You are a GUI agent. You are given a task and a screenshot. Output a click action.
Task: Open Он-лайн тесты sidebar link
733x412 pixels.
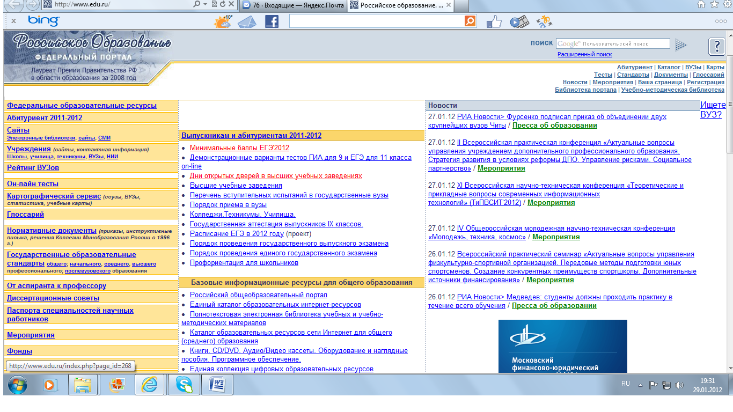(33, 183)
